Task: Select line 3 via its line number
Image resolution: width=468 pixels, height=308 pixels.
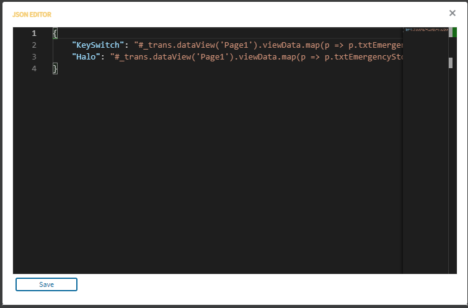Action: [x=34, y=57]
